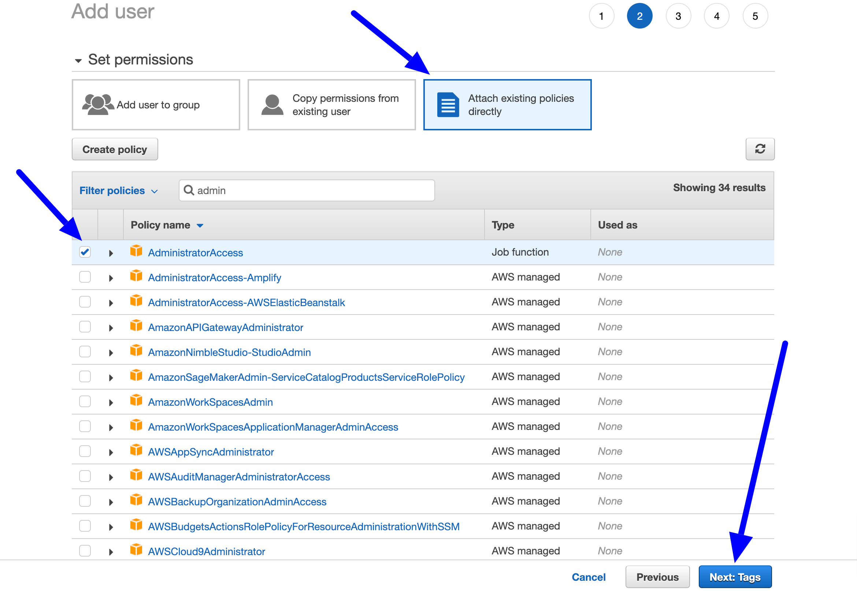
Task: Click the refresh policies icon button
Action: [x=760, y=149]
